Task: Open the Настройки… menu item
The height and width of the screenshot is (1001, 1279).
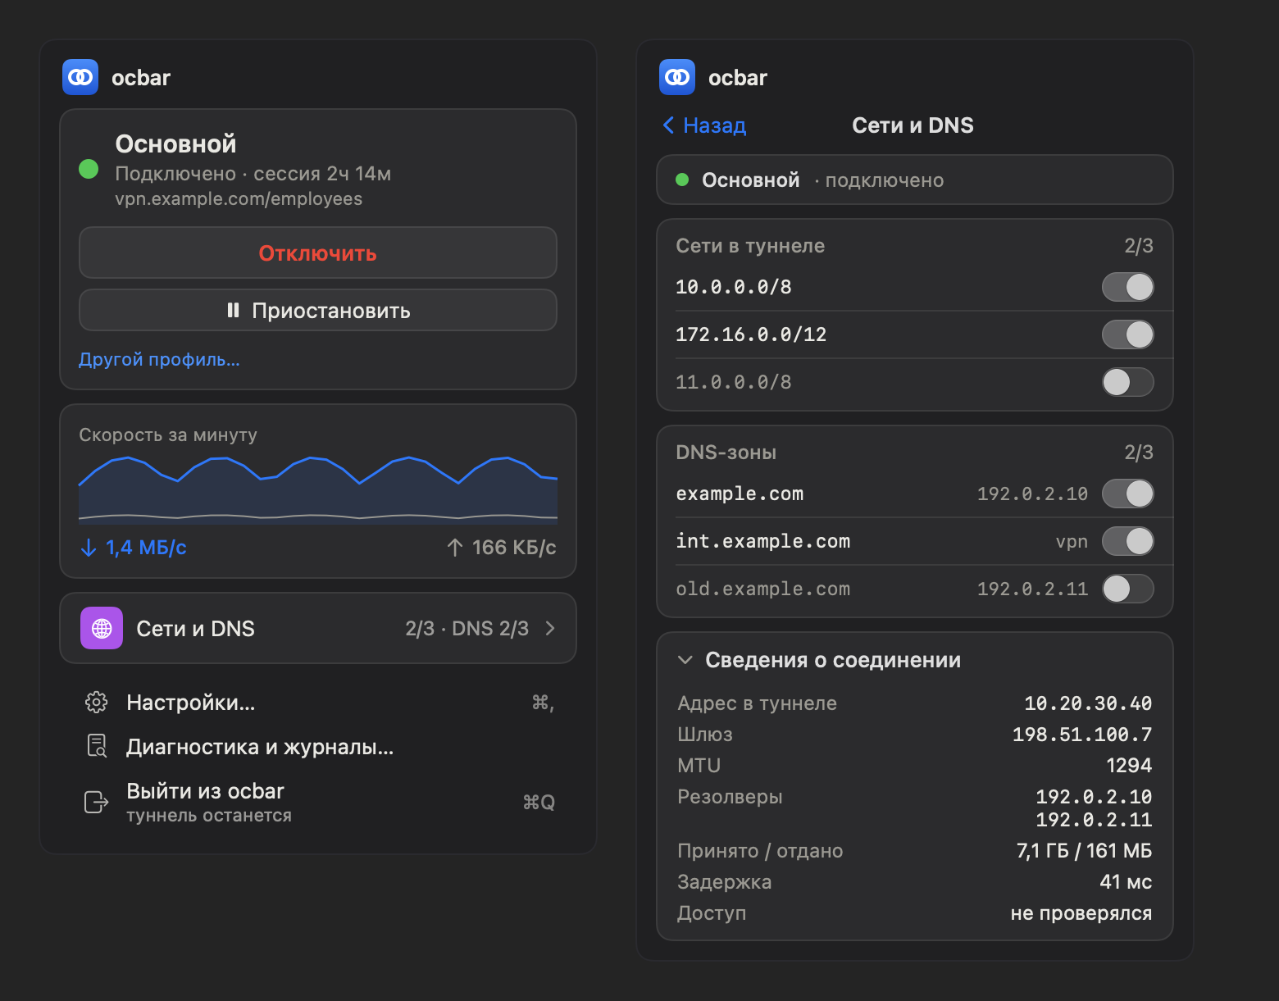Action: pos(318,703)
